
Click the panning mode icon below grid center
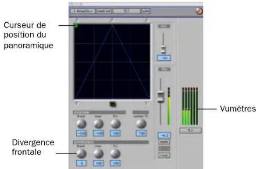[112, 104]
